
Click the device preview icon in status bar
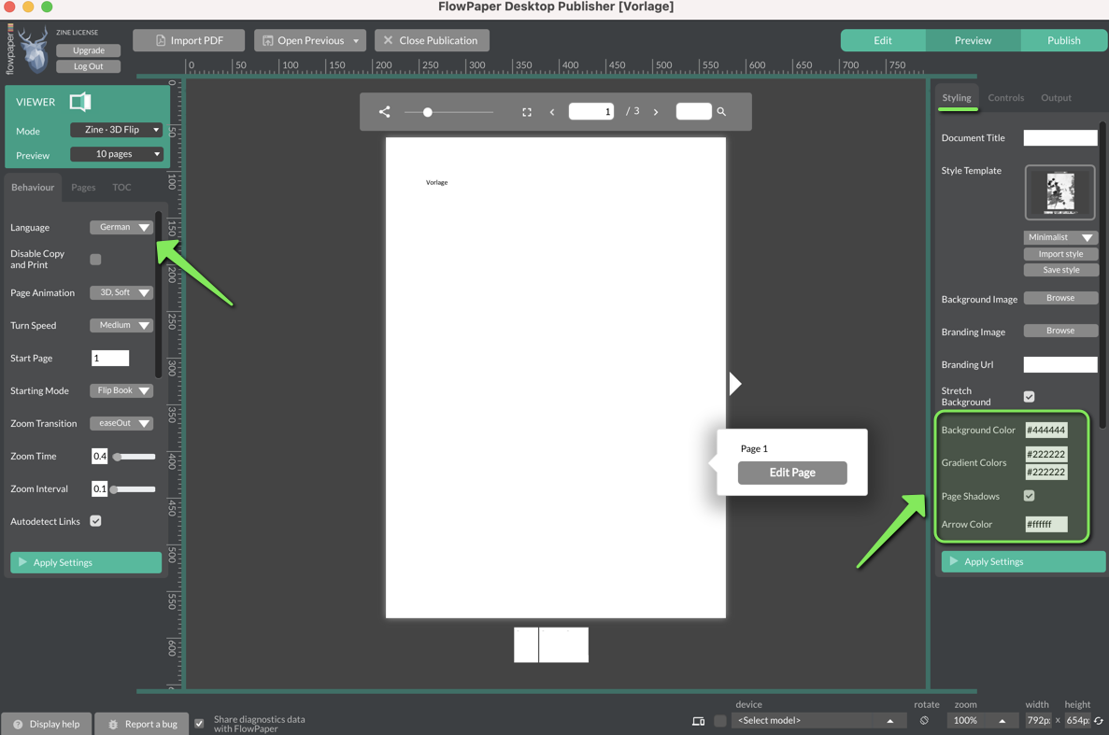(698, 721)
